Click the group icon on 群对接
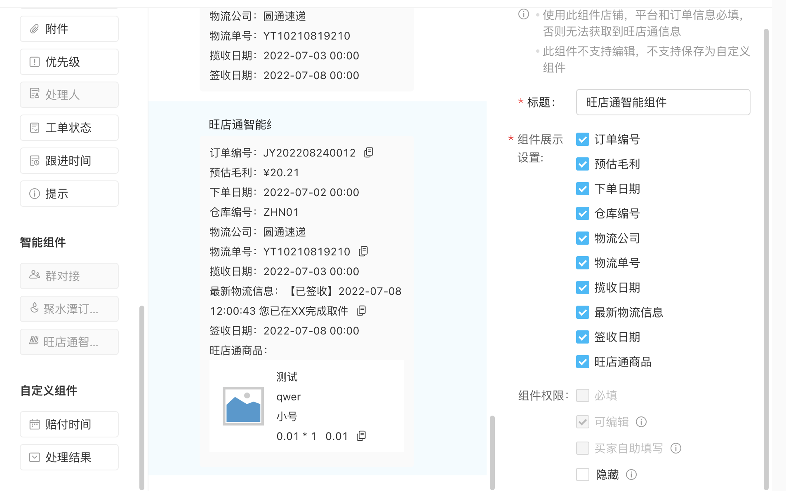Image resolution: width=786 pixels, height=491 pixels. pos(35,275)
